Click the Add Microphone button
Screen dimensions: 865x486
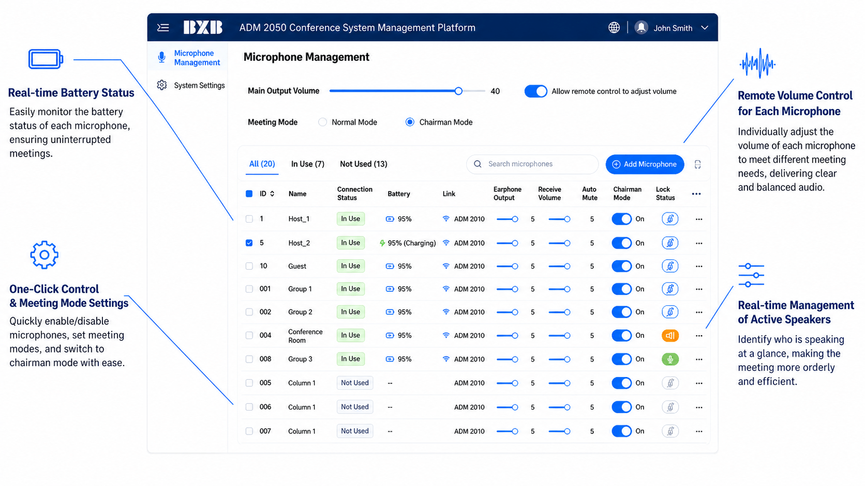(645, 164)
